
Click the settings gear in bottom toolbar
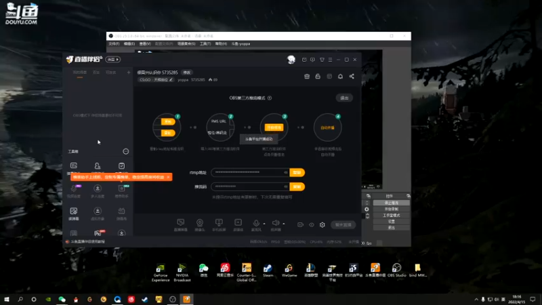pos(322,225)
